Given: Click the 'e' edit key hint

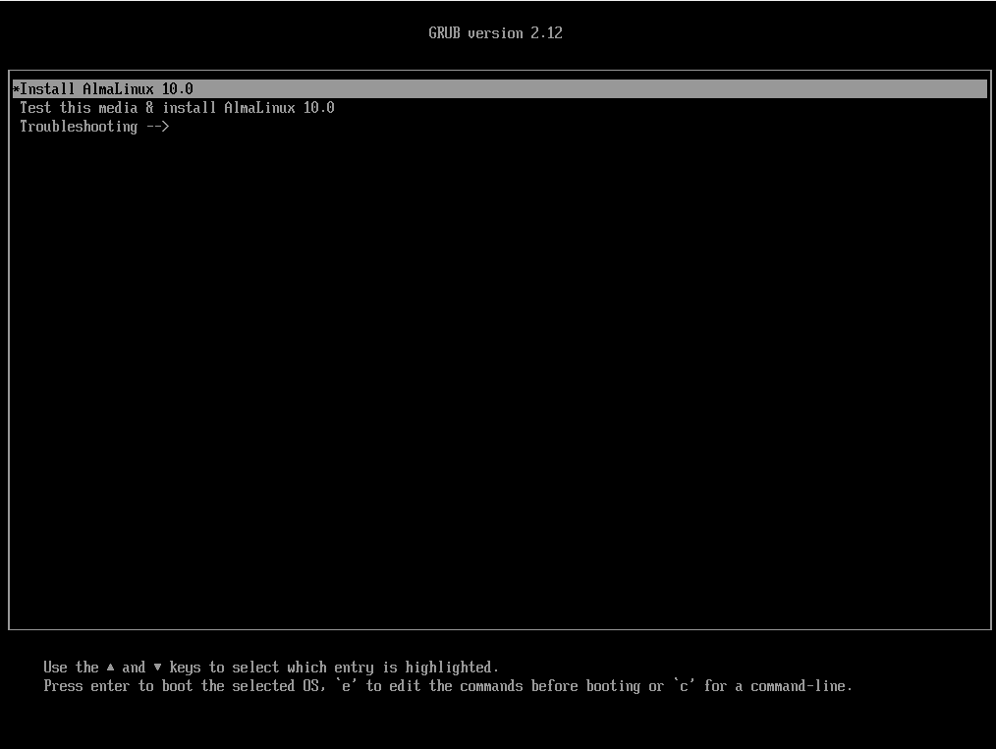Looking at the screenshot, I should click(x=346, y=686).
